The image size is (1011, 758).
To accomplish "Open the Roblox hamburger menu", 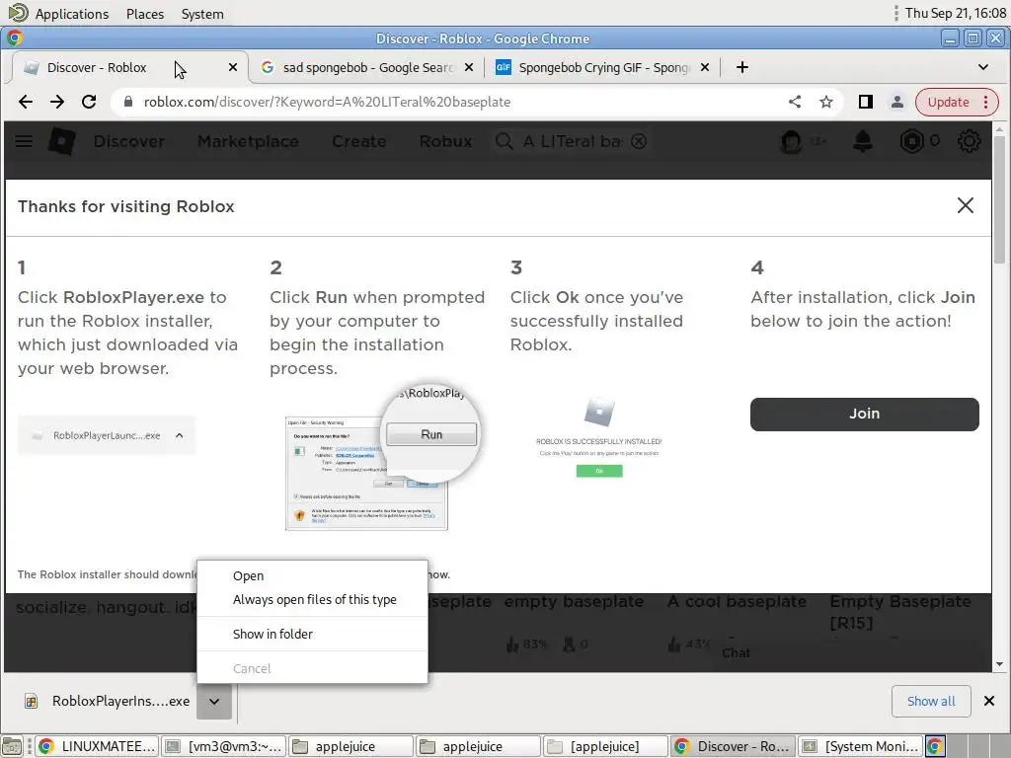I will point(24,141).
